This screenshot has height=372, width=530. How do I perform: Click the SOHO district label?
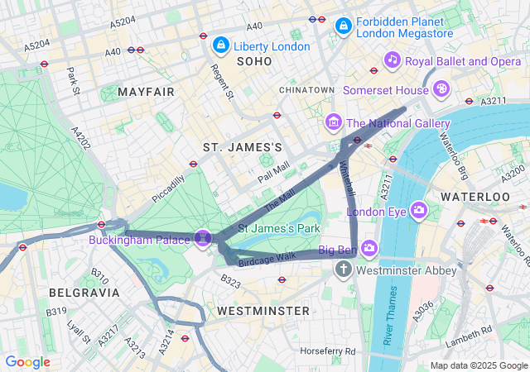click(x=254, y=61)
